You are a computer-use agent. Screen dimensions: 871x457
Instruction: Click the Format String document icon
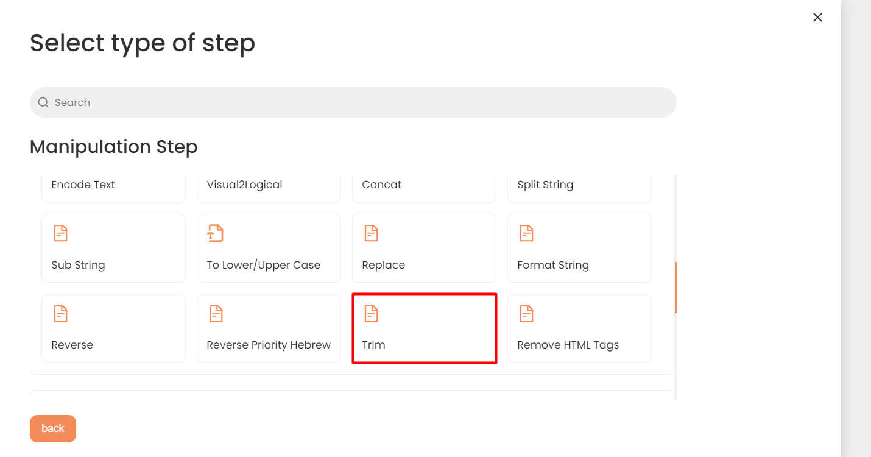[x=527, y=233]
